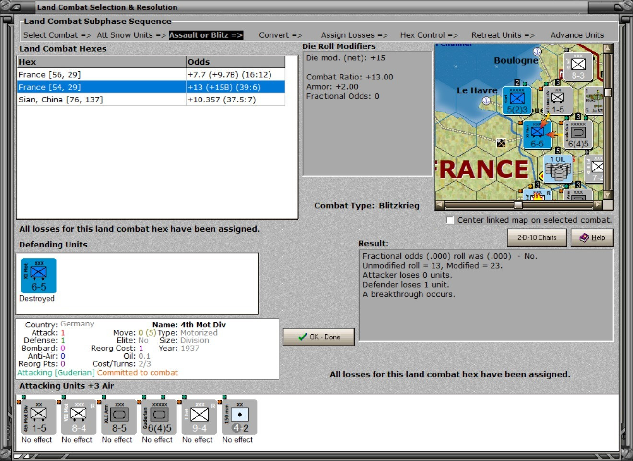Click the XLI Arm 8-5 armor unit

point(119,417)
